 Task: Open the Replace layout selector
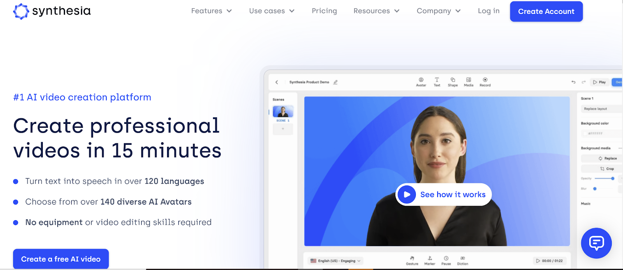click(x=602, y=109)
